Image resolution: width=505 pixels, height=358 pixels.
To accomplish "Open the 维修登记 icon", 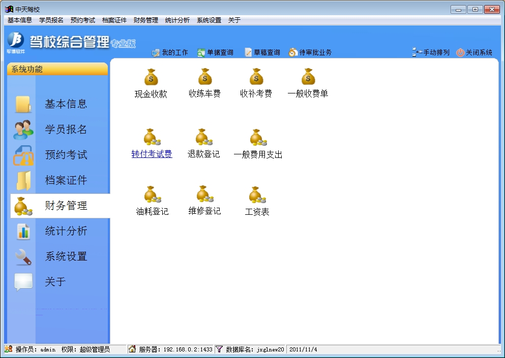I will pyautogui.click(x=205, y=194).
